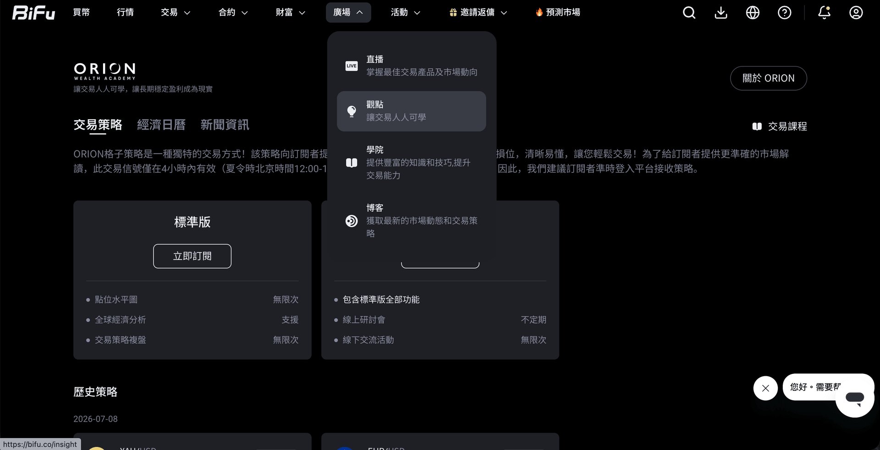Image resolution: width=880 pixels, height=450 pixels.
Task: Click the ORION Wealth Academy logo
Action: 104,71
